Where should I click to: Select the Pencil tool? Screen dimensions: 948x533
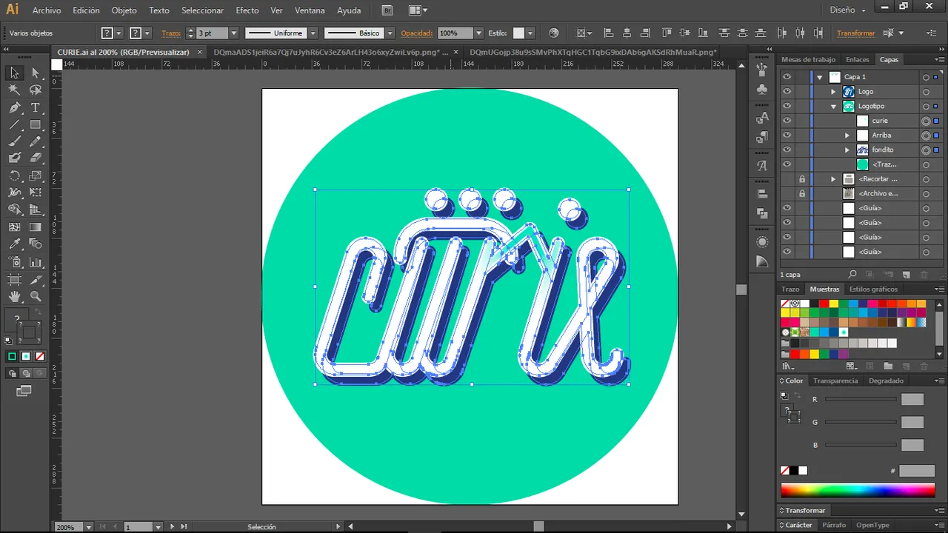click(35, 141)
